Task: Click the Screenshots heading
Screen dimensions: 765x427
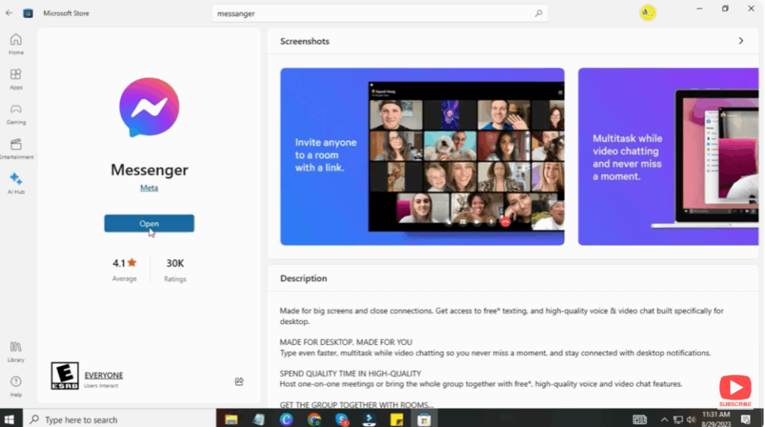Action: click(x=305, y=41)
